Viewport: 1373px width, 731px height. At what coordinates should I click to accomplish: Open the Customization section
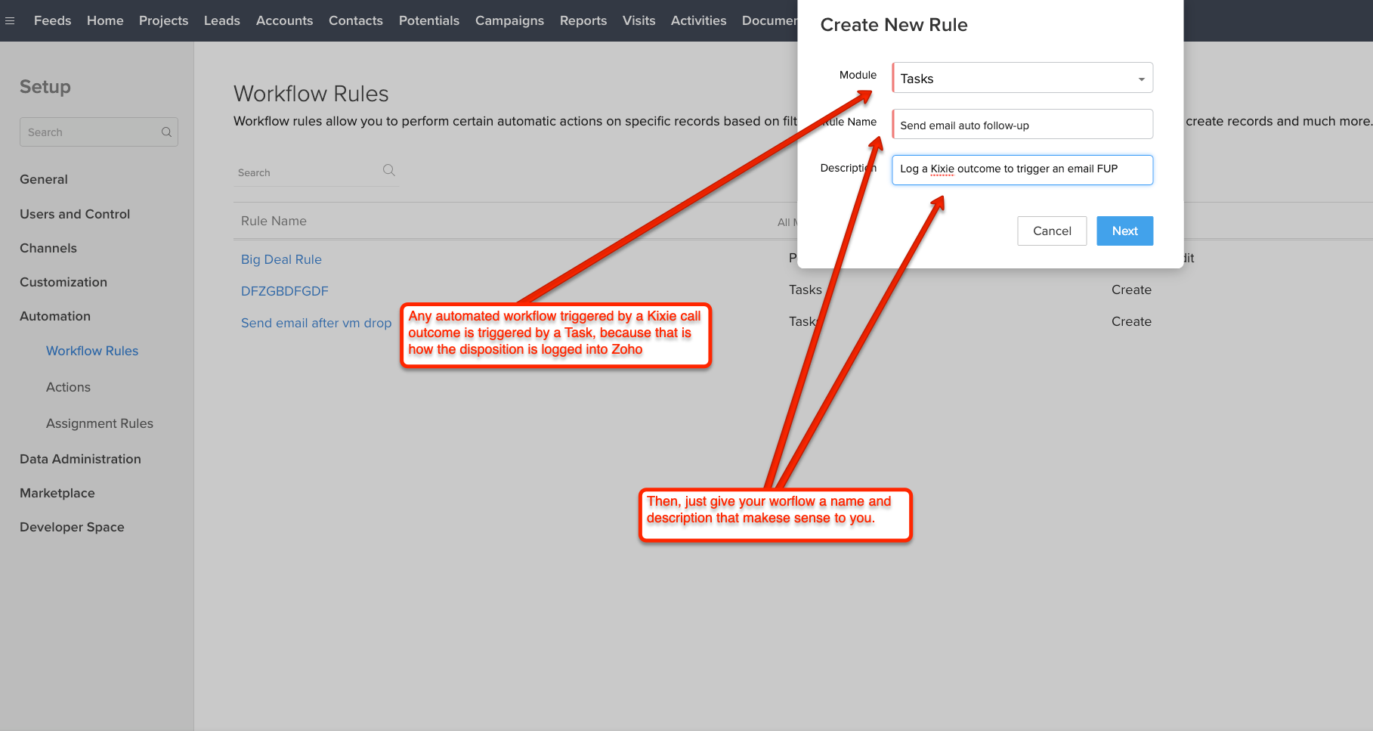point(63,282)
